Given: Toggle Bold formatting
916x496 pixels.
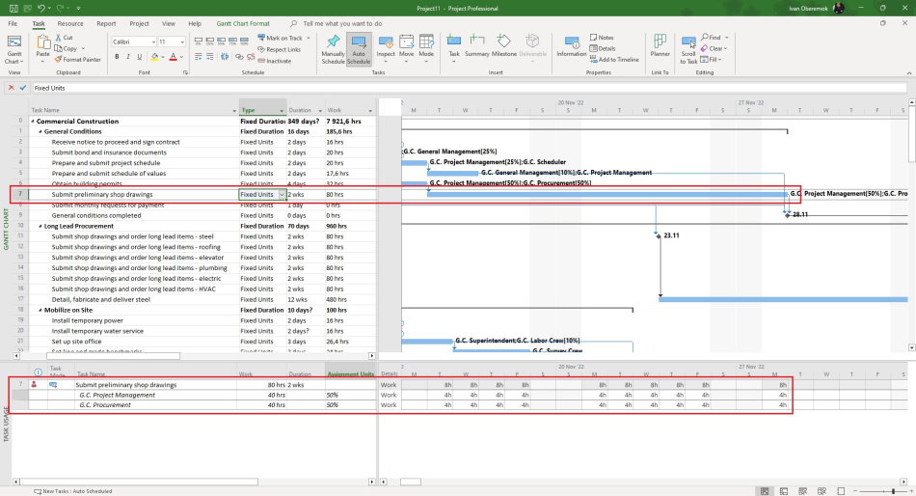Looking at the screenshot, I should click(x=117, y=57).
